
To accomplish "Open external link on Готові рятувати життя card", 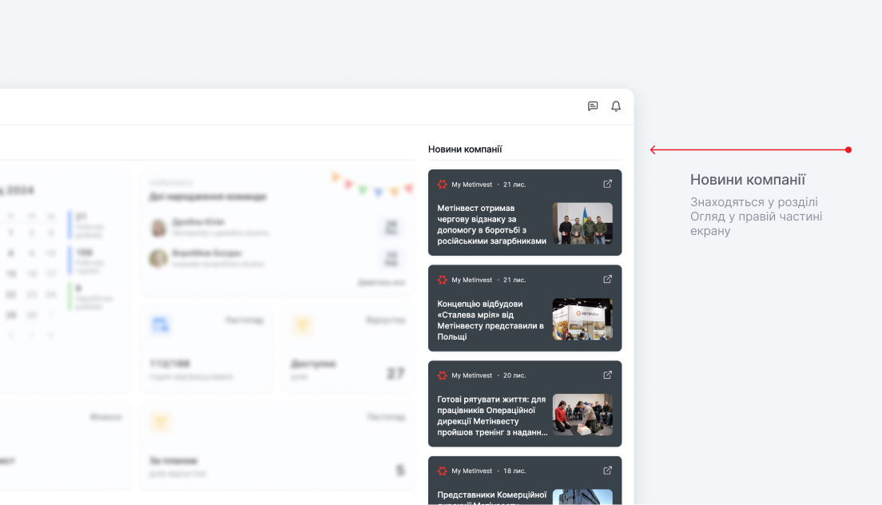I will pyautogui.click(x=607, y=375).
